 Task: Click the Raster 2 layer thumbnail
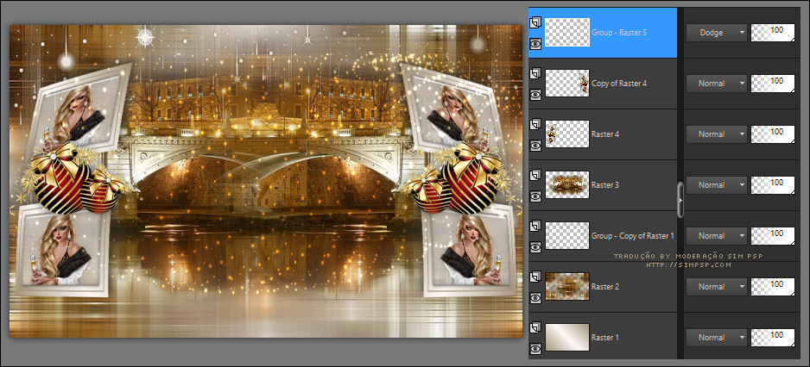pos(567,287)
